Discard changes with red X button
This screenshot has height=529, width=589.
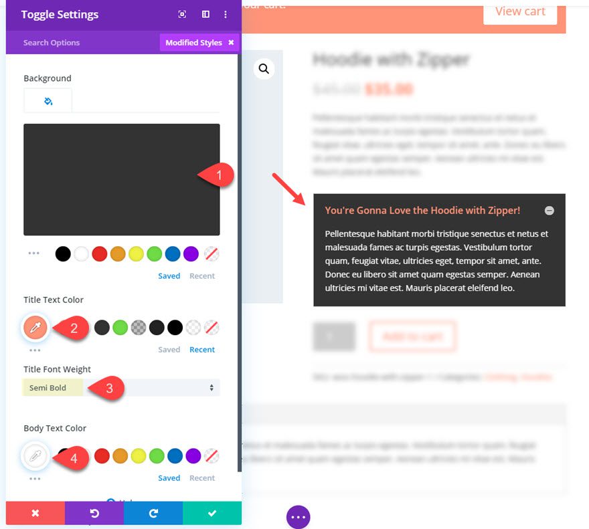pos(35,513)
